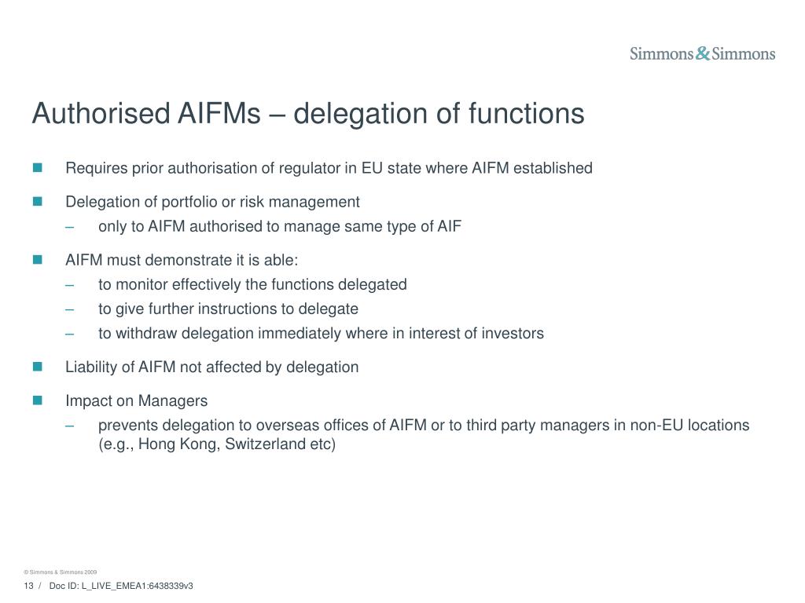Select the "Requires prior authorisation of regulator" line

(x=329, y=169)
